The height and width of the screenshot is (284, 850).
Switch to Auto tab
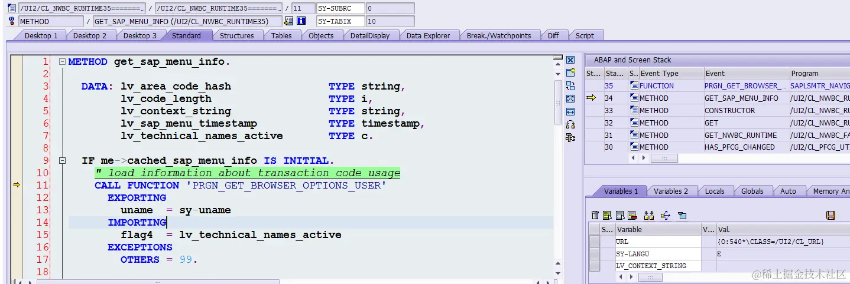788,191
